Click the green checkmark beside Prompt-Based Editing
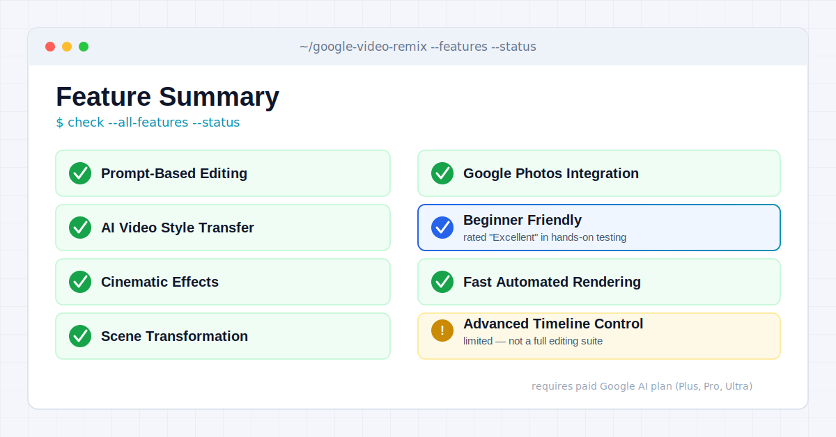This screenshot has width=836, height=437. click(x=80, y=173)
